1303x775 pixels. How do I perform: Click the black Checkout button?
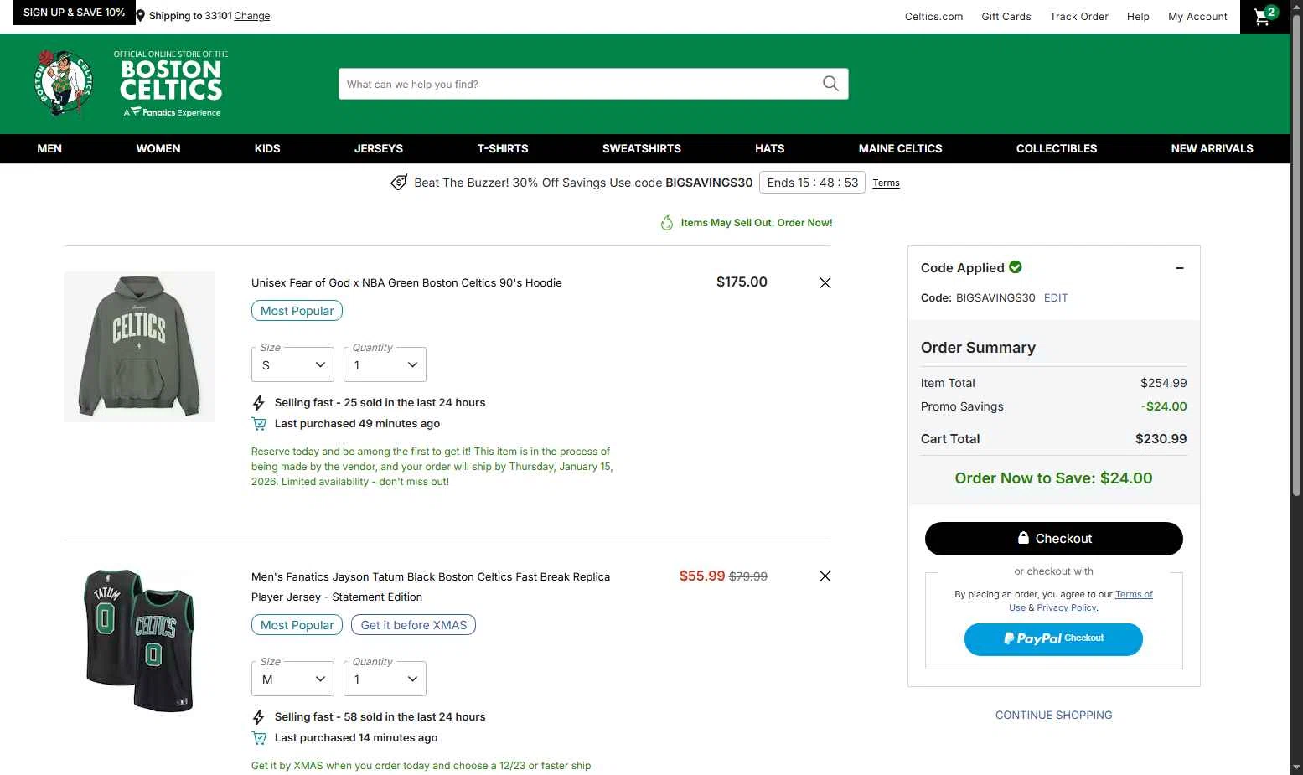[x=1054, y=539]
